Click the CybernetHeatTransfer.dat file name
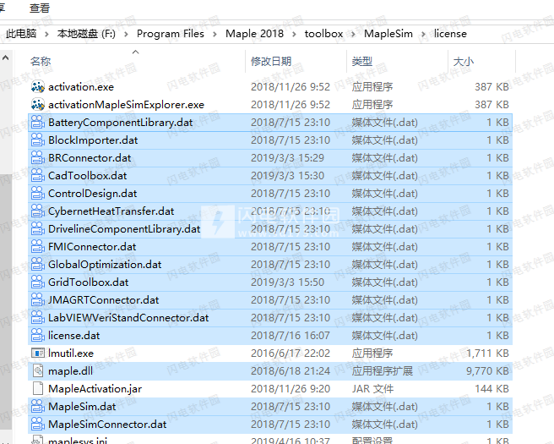 click(x=111, y=211)
